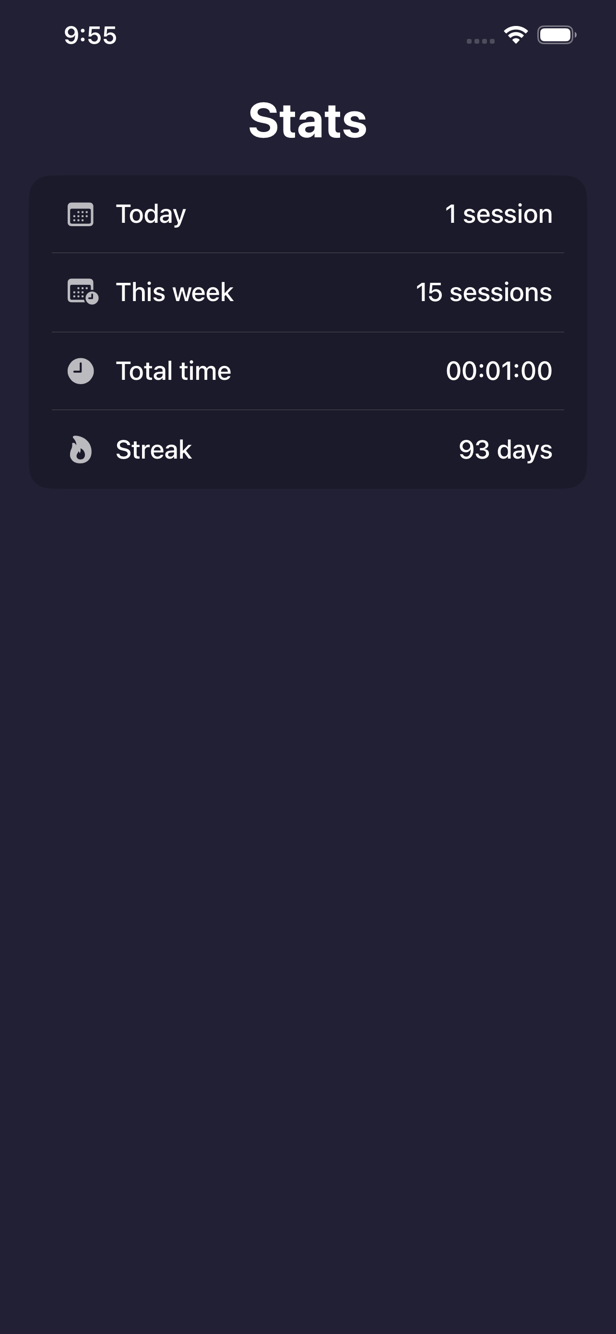Tap the This week label
The image size is (616, 1334).
[174, 292]
